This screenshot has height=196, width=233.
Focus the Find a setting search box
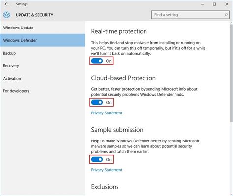(x=190, y=15)
